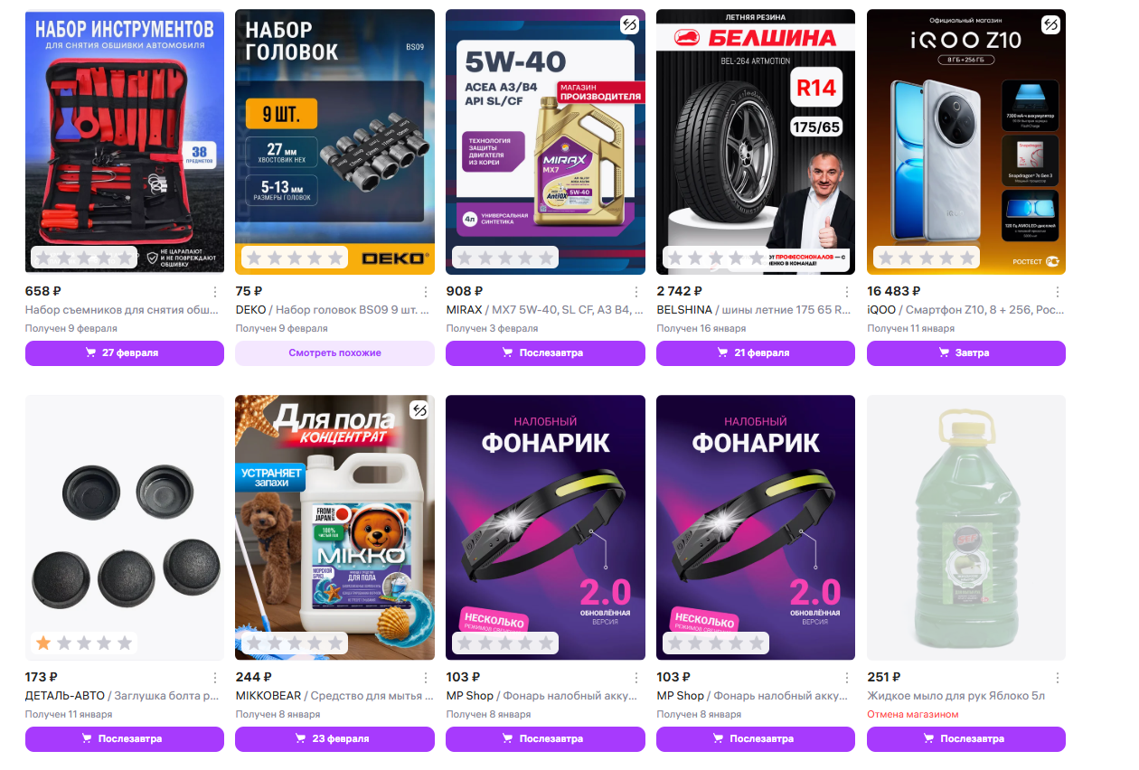1139x770 pixels.
Task: Open BELSHINA tire product image
Action: coord(756,142)
